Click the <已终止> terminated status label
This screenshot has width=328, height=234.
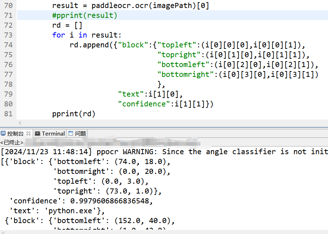(11, 142)
